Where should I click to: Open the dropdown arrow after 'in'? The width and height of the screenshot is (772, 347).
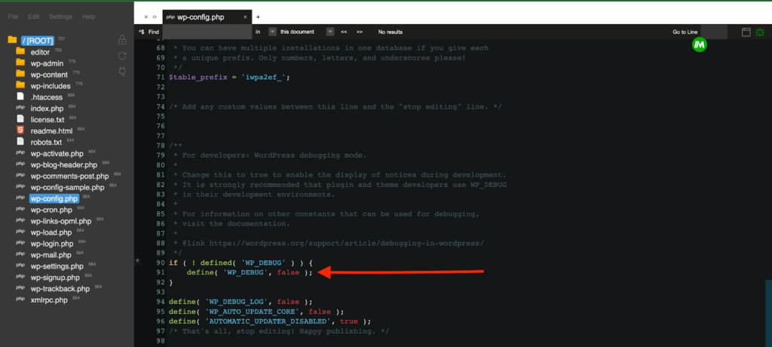coord(272,32)
